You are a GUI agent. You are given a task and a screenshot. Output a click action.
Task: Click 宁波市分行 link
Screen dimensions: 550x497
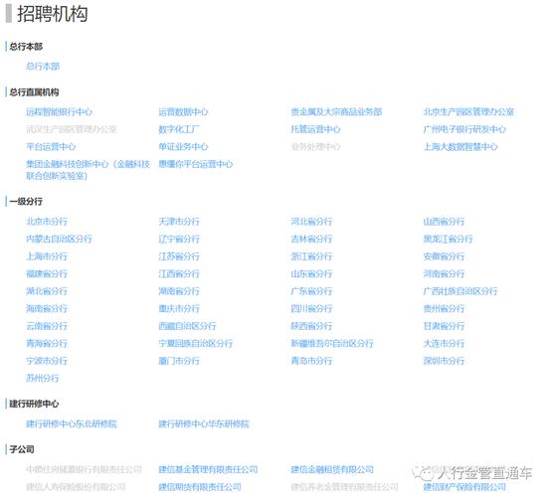tap(47, 361)
